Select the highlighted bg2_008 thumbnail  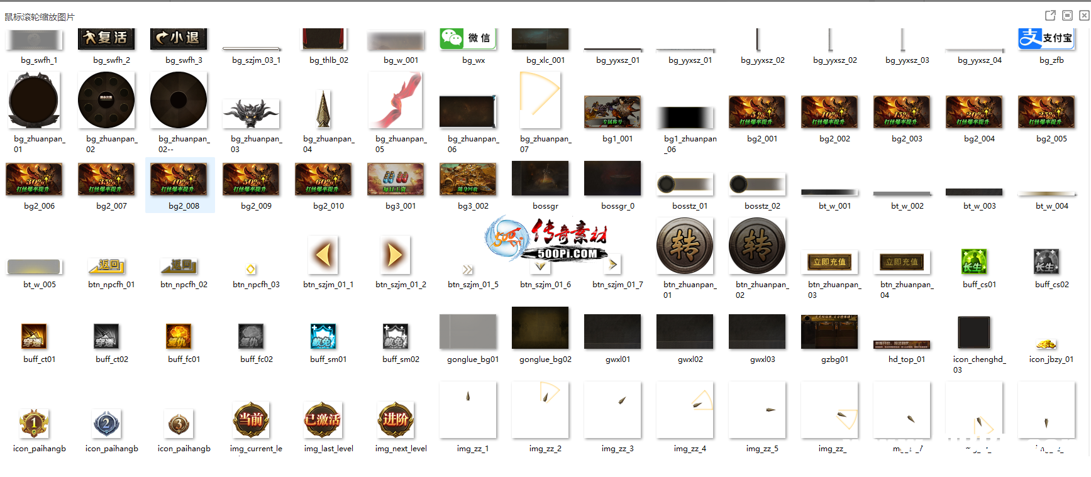179,179
